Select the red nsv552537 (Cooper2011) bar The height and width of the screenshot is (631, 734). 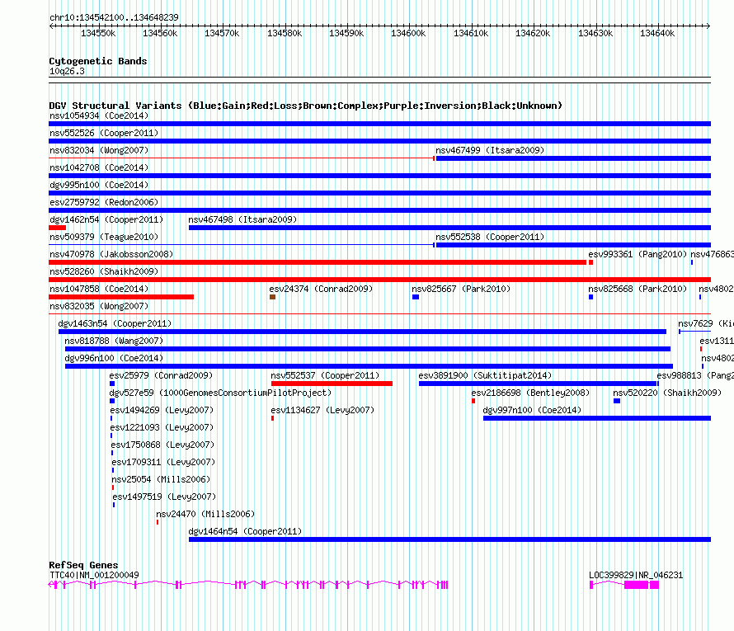click(332, 384)
